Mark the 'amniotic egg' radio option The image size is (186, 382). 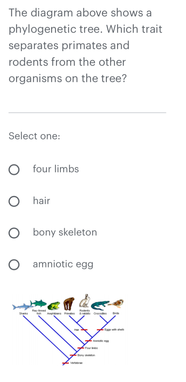pyautogui.click(x=13, y=264)
